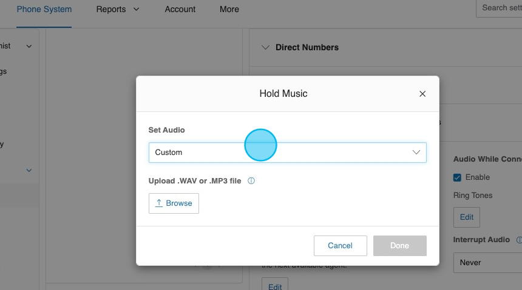Screen dimensions: 522x290
Task: Click the Done button
Action: click(399, 246)
